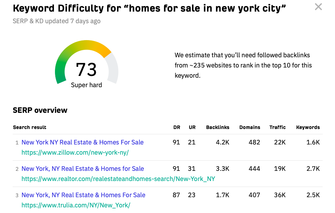Image resolution: width=335 pixels, height=213 pixels.
Task: Open the realtor.com realestateandhomes-search URL
Action: pos(118,179)
